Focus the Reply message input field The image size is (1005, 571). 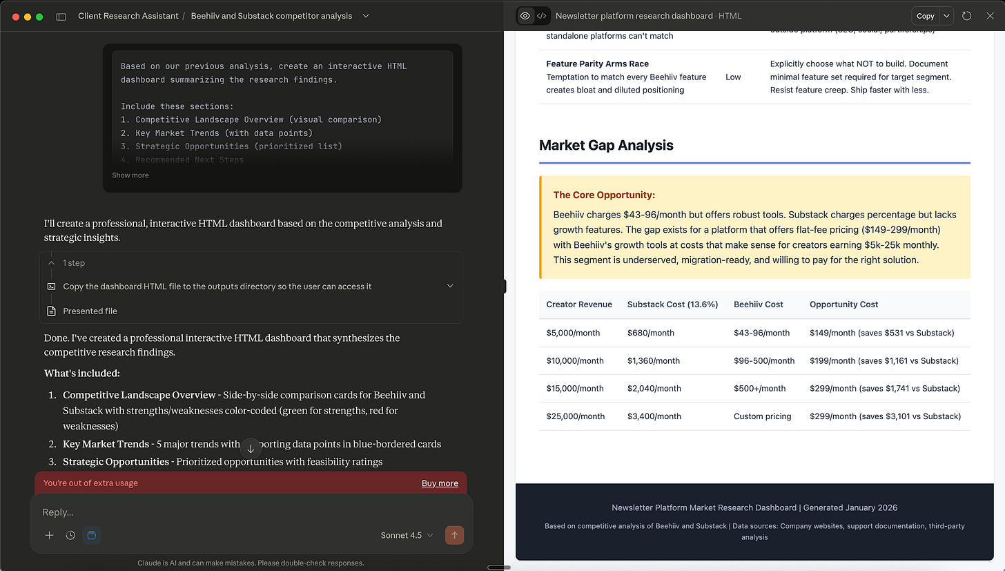coord(251,512)
